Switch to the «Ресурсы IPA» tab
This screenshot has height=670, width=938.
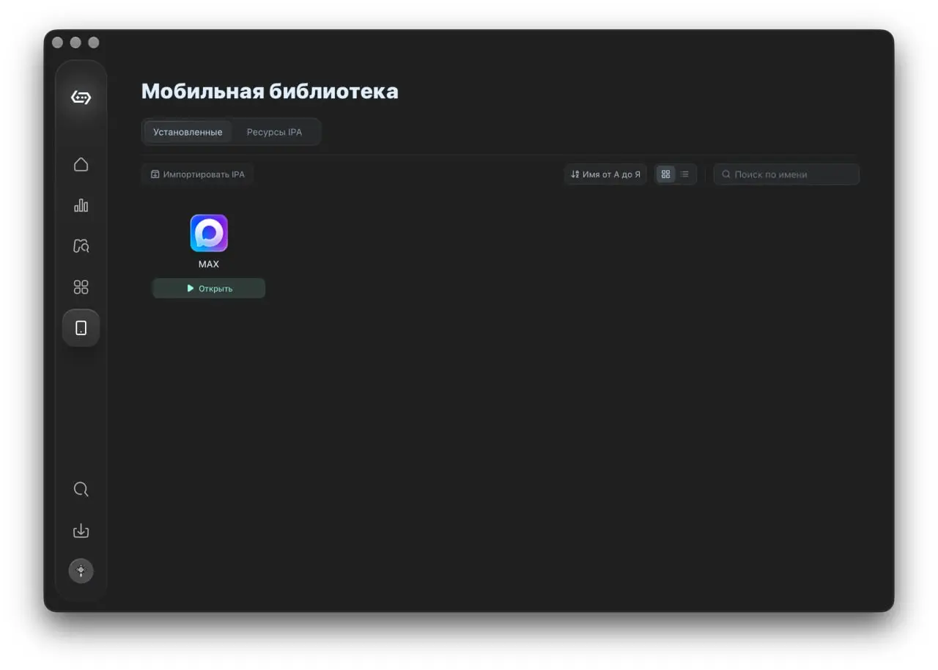[x=274, y=132]
